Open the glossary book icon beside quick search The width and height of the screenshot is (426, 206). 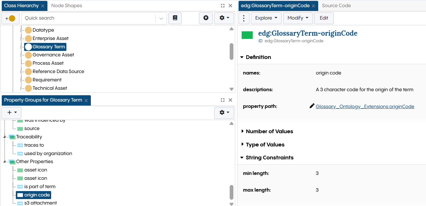pyautogui.click(x=175, y=18)
